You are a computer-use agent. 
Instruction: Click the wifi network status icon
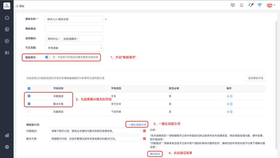pos(260,5)
